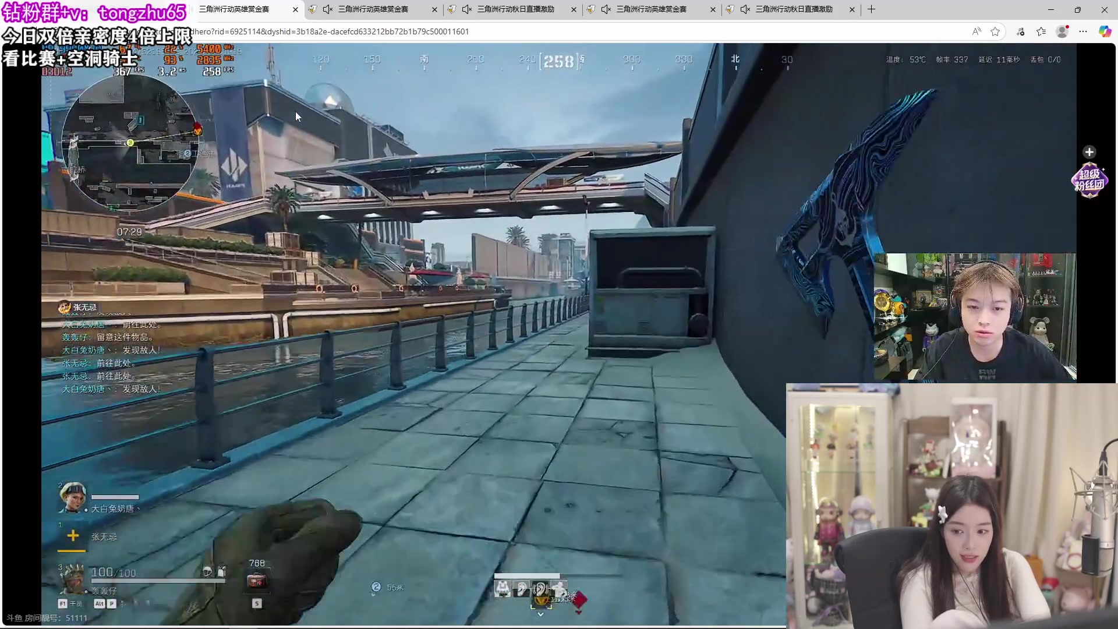Open the Favorites list icon
The height and width of the screenshot is (629, 1118).
(x=1041, y=31)
